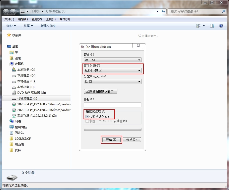The width and height of the screenshot is (229, 190).
Task: Open the 文件(F) menu
Action: 9,19
